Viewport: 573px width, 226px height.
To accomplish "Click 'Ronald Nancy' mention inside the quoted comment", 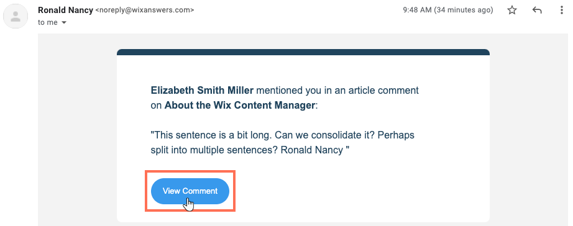I will click(312, 150).
